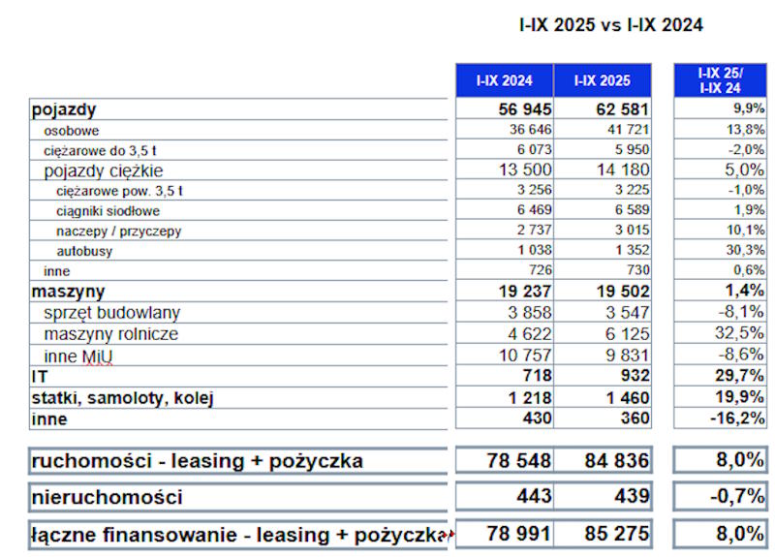
Task: Select the statki, samoloty, kolej row label
Action: coord(122,398)
